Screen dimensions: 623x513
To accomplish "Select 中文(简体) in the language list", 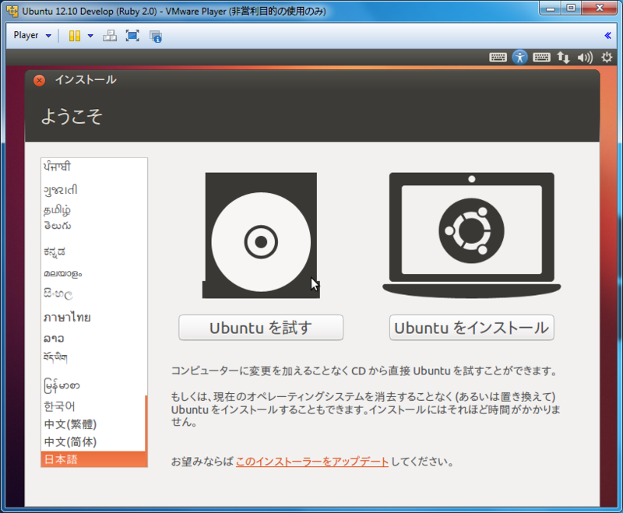I will (x=93, y=441).
